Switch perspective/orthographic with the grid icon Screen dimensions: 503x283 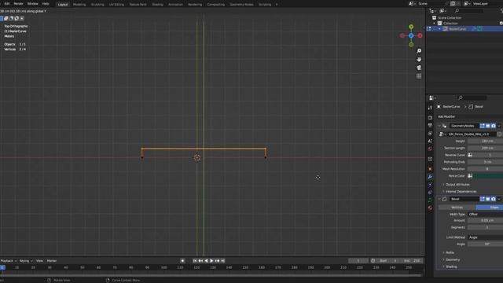(x=419, y=76)
